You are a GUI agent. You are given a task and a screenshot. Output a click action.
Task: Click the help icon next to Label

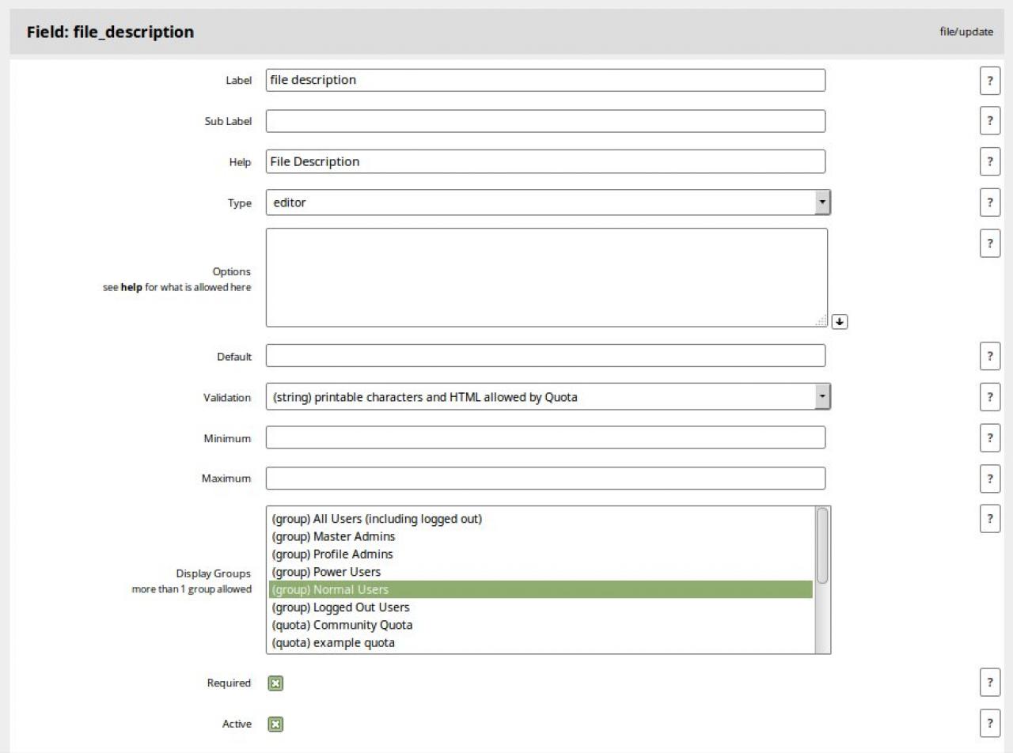tap(989, 81)
